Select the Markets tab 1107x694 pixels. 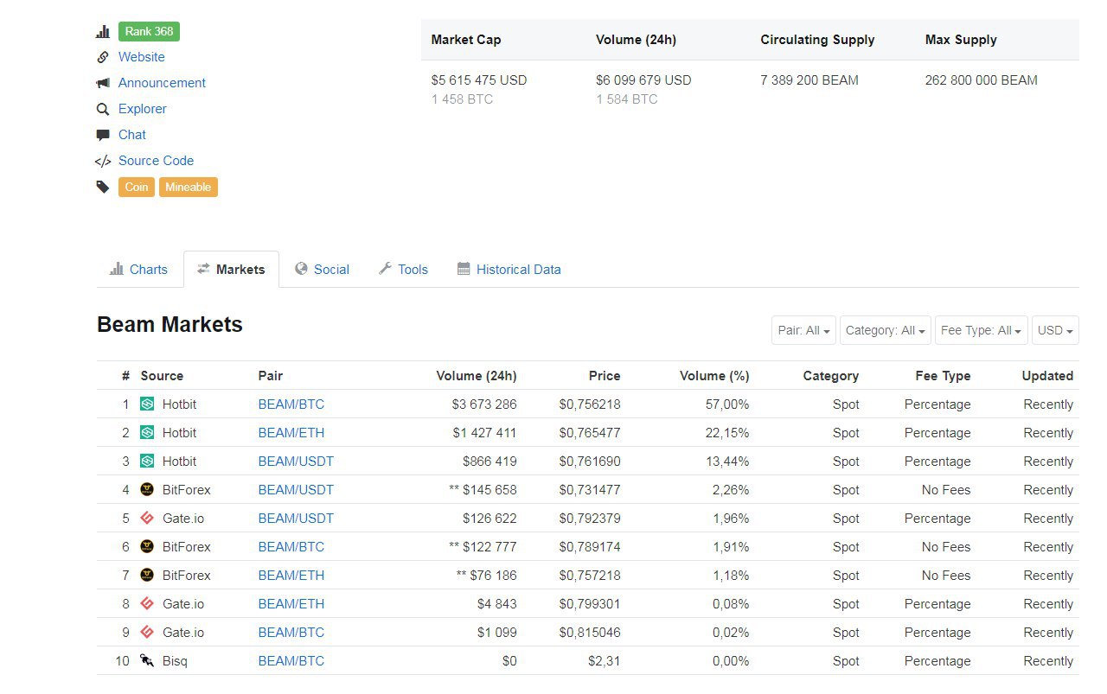pyautogui.click(x=231, y=270)
